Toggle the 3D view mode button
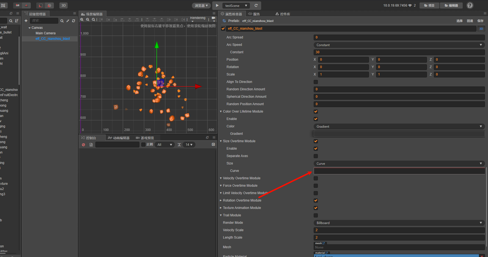488x257 pixels. click(x=64, y=5)
